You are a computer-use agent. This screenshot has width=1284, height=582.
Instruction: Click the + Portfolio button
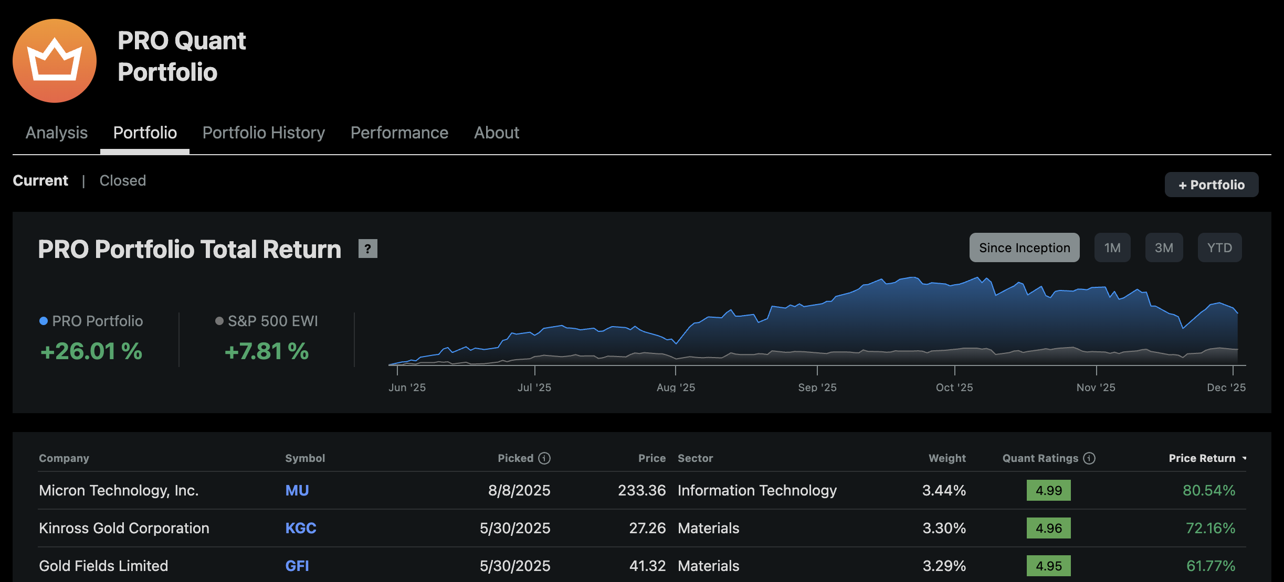pos(1211,185)
